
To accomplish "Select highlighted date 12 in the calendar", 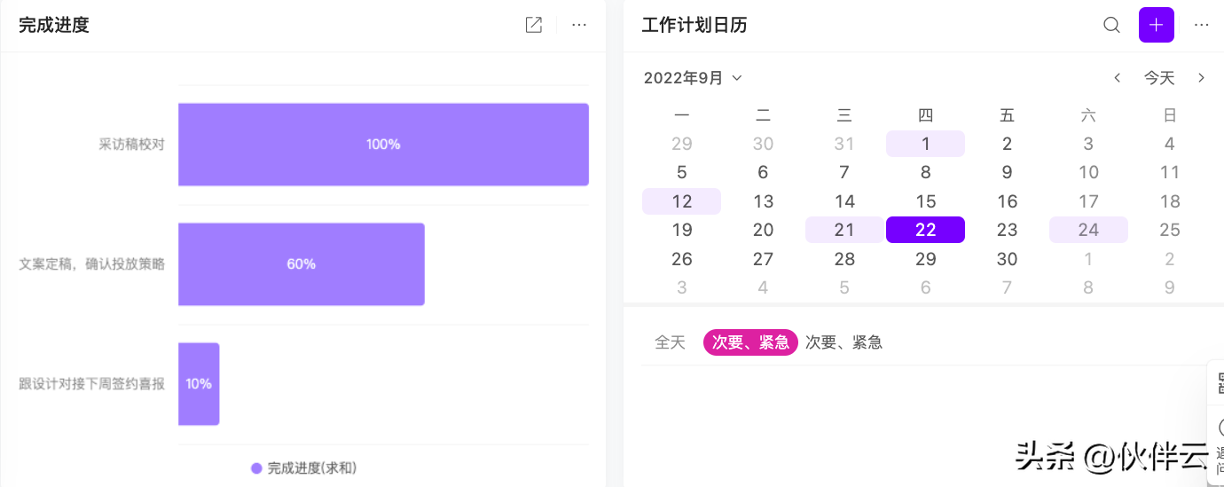I will point(681,201).
